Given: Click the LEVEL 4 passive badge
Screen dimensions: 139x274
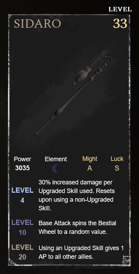Looking at the screenshot, I should [22, 195].
